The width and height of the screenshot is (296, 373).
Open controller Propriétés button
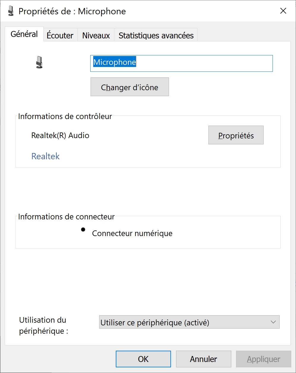236,135
